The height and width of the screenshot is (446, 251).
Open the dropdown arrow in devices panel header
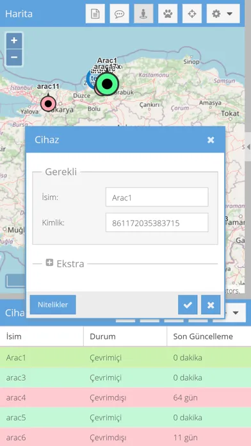coord(236,313)
